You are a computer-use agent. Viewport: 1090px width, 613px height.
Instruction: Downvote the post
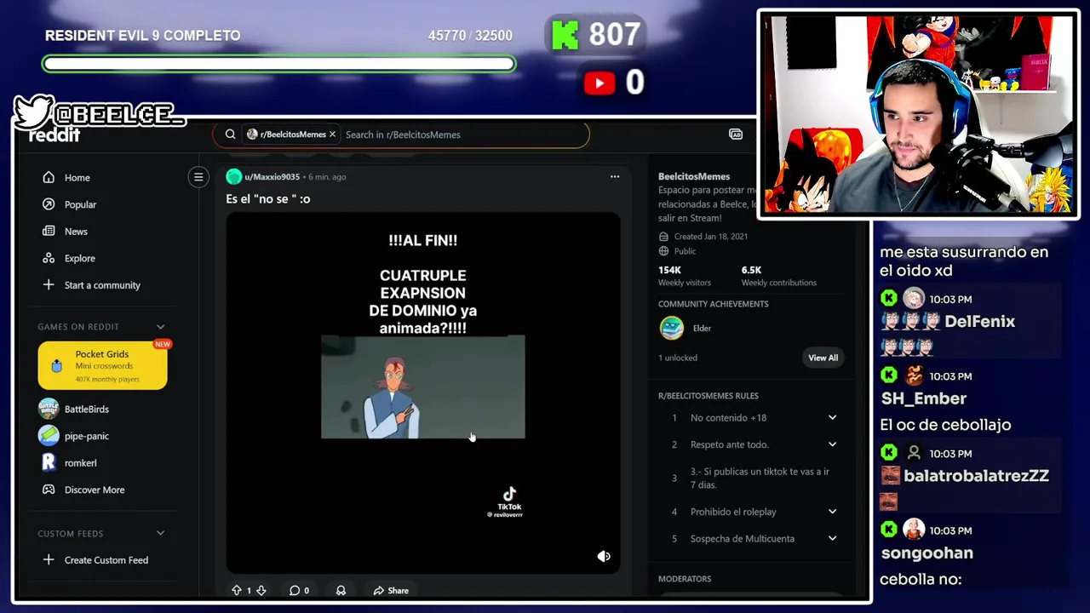coord(261,590)
